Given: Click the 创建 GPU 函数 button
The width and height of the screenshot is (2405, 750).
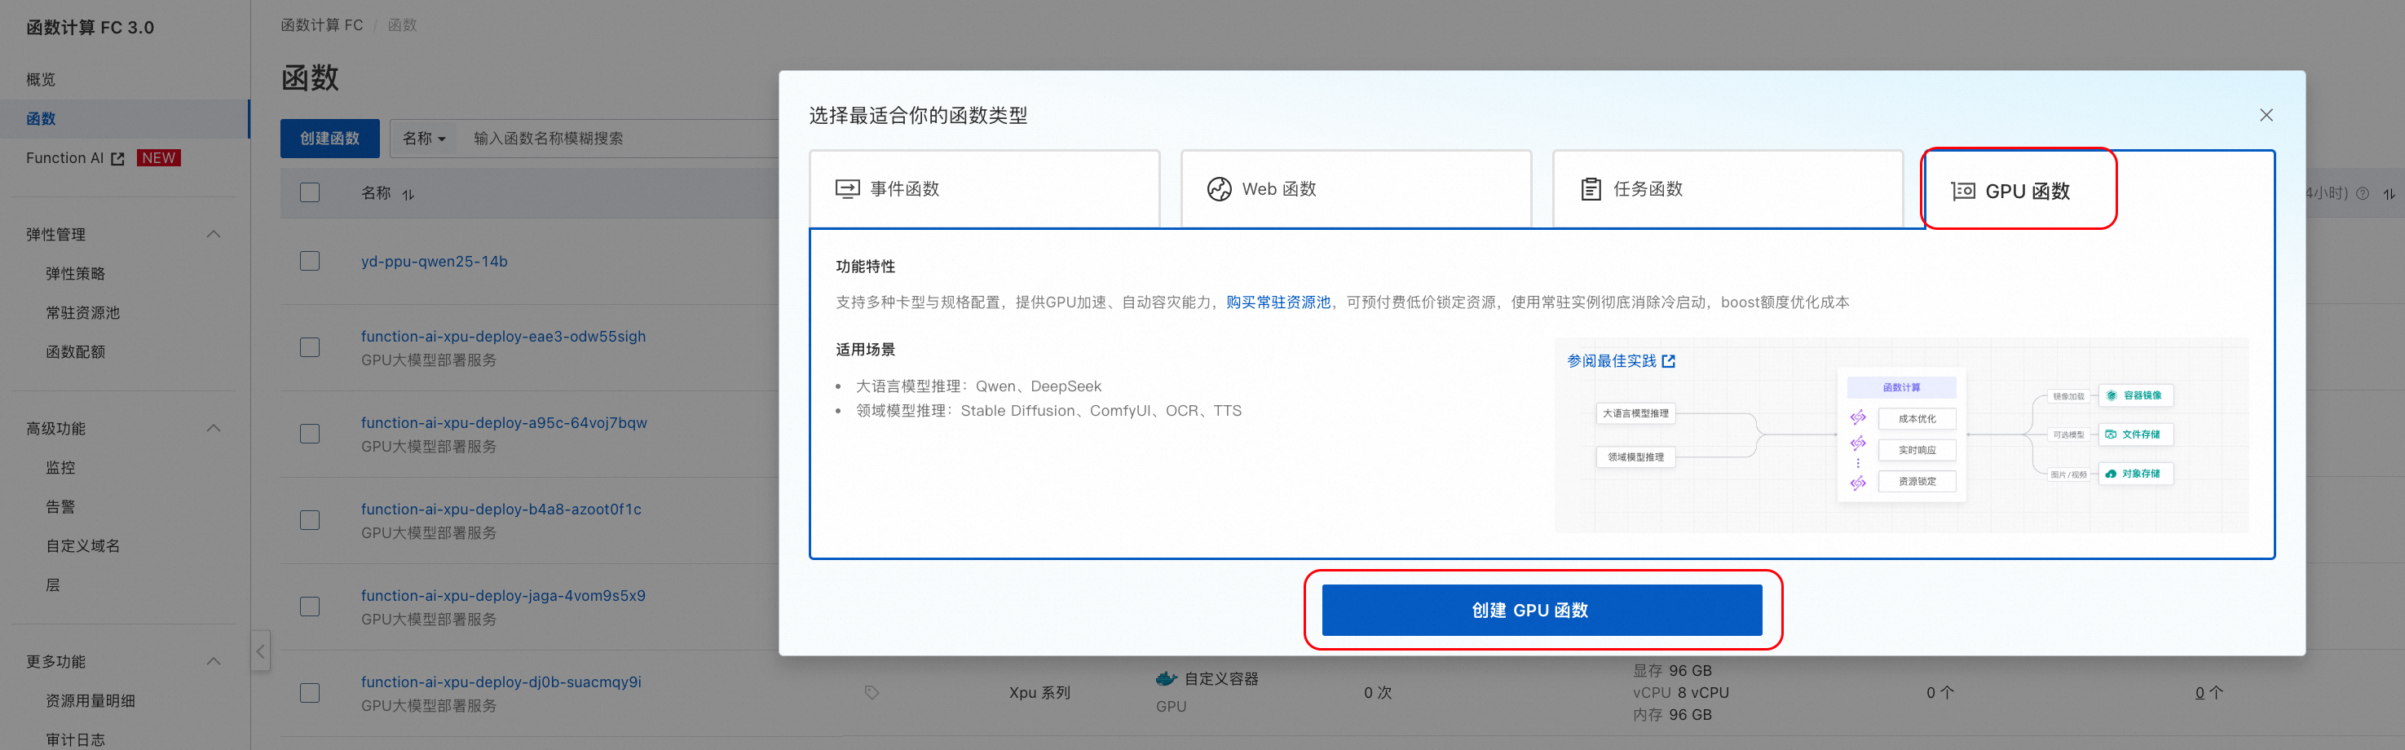Looking at the screenshot, I should coord(1542,610).
